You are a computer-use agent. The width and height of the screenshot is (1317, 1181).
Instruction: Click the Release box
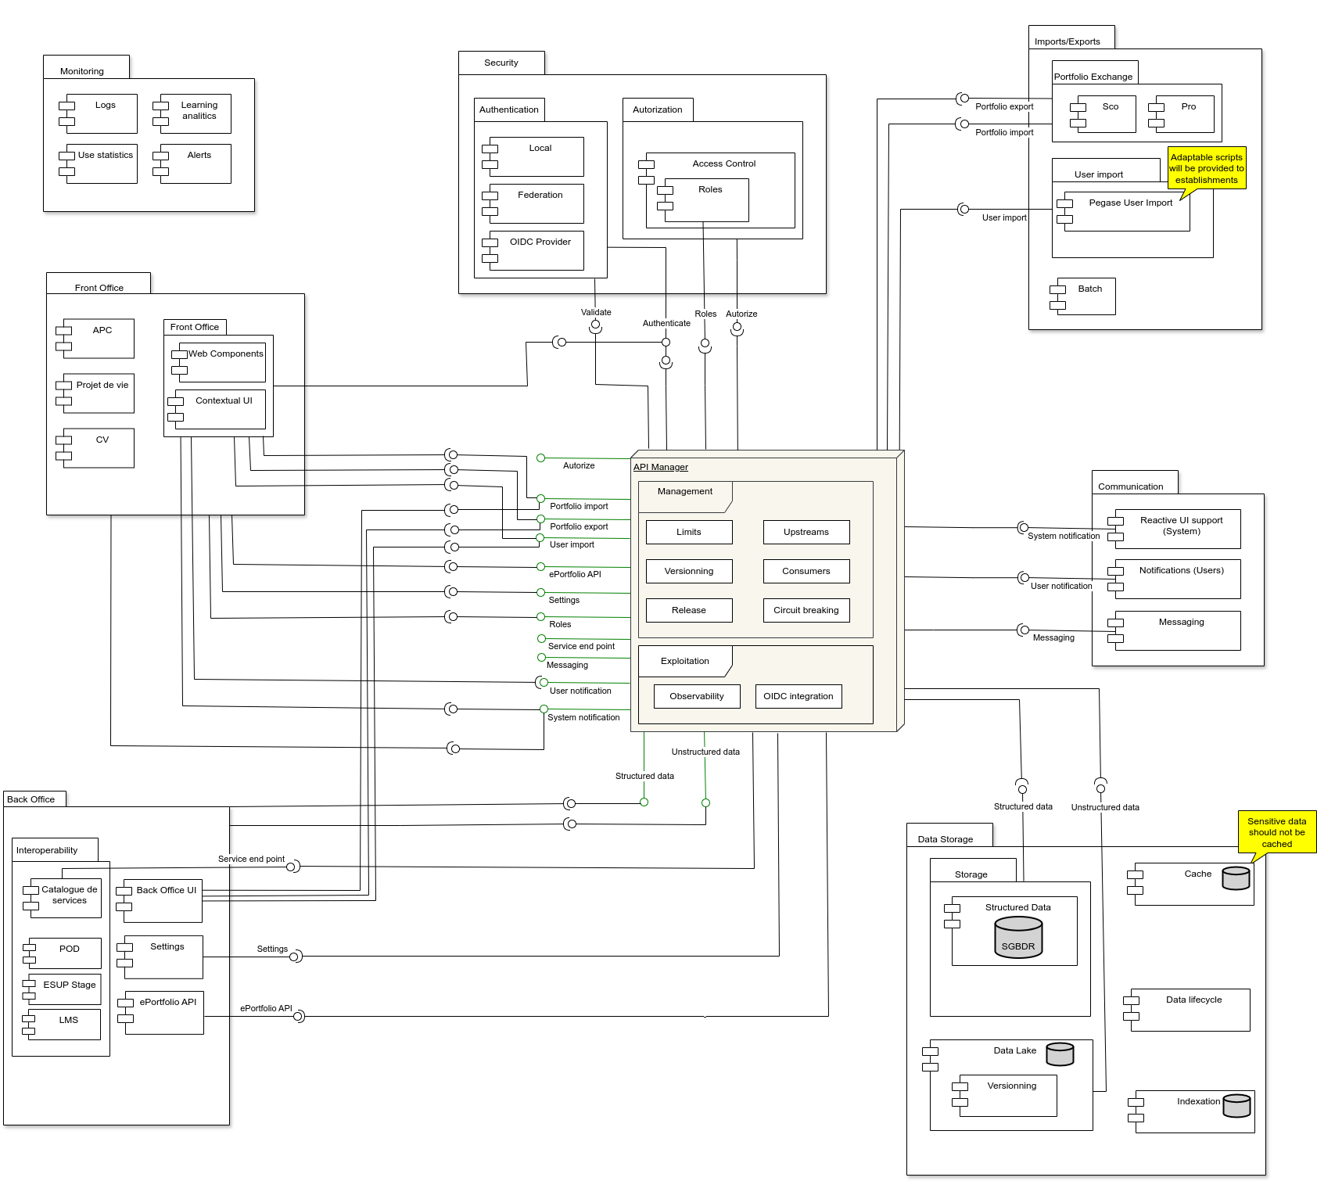[x=689, y=610]
